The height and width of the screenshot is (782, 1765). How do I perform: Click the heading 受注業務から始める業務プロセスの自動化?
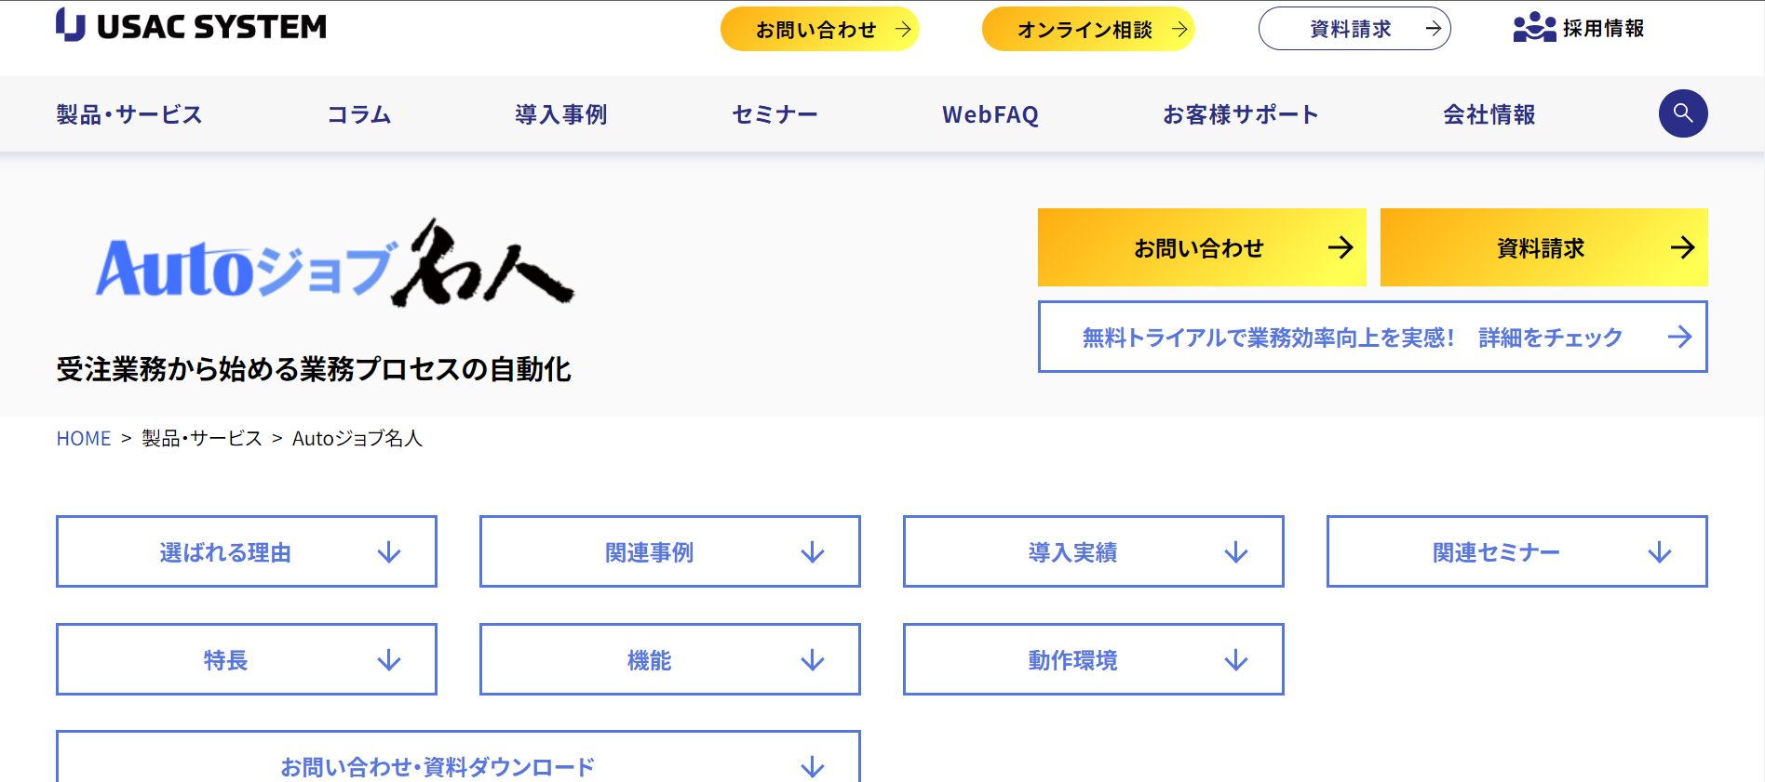(314, 369)
